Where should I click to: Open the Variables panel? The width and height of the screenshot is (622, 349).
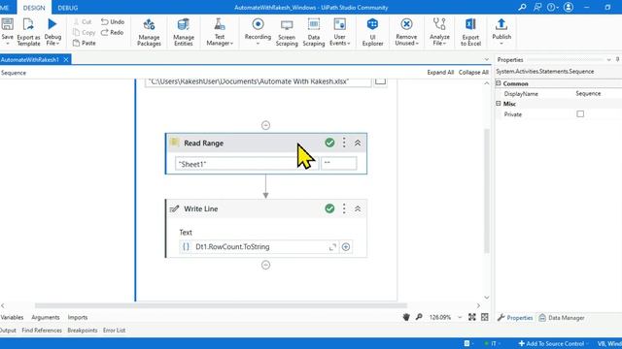(12, 317)
